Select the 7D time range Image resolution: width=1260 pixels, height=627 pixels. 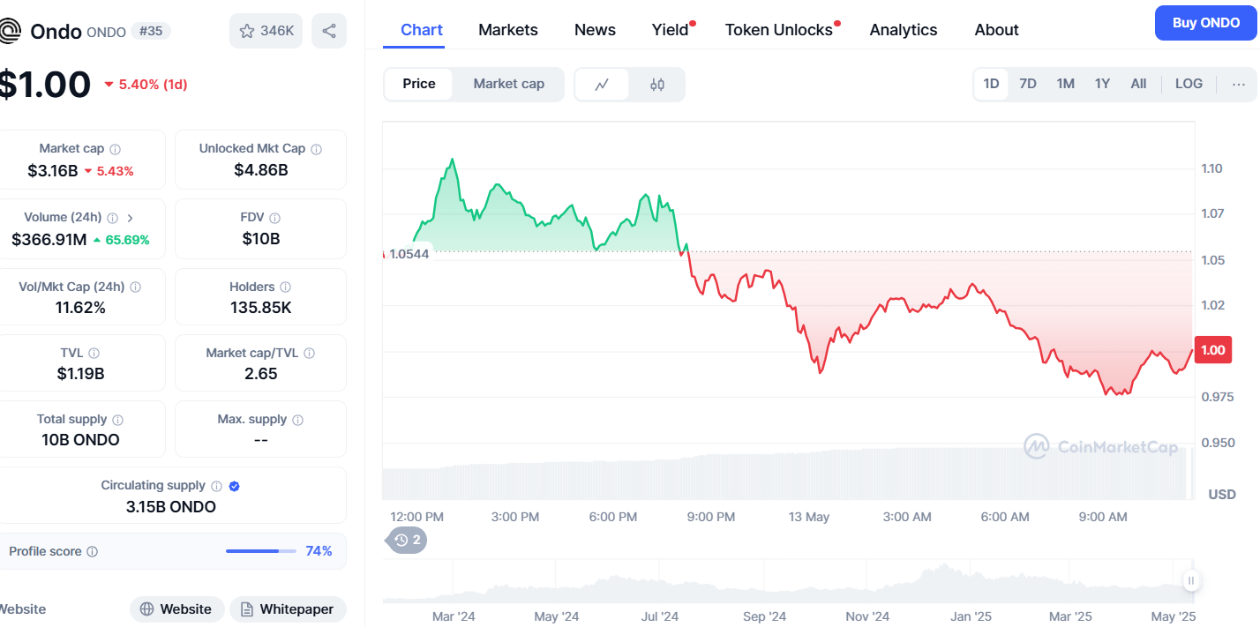(1028, 85)
